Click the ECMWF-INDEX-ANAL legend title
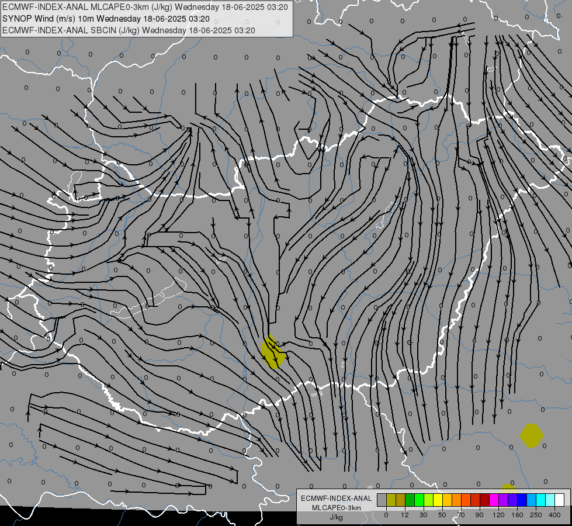The image size is (572, 526). (x=337, y=499)
